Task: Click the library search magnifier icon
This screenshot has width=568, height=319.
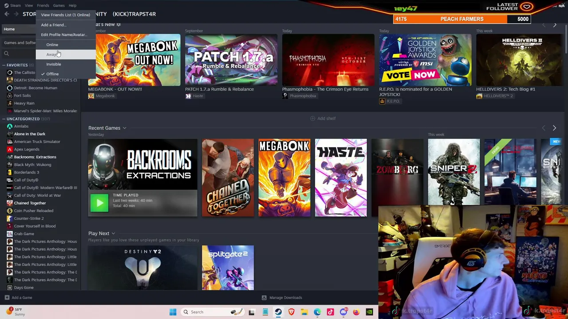Action: tap(6, 54)
